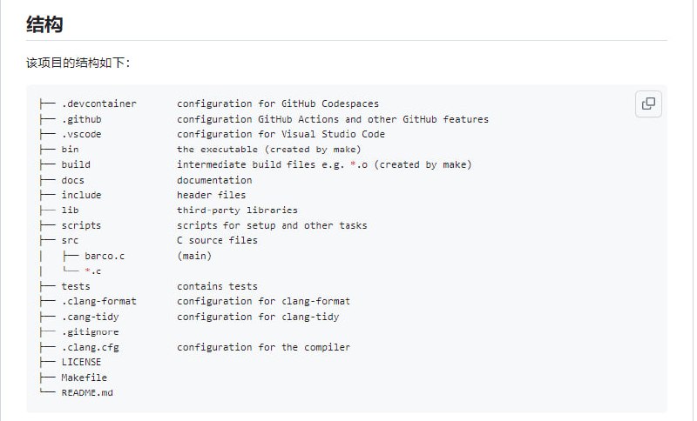Click the tests directory entry
This screenshot has height=421, width=697.
tap(75, 286)
